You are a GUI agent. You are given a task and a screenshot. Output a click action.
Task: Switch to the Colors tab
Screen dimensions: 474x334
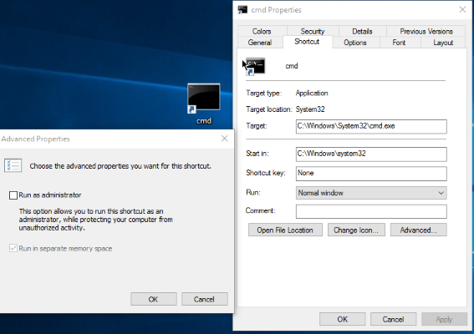262,31
